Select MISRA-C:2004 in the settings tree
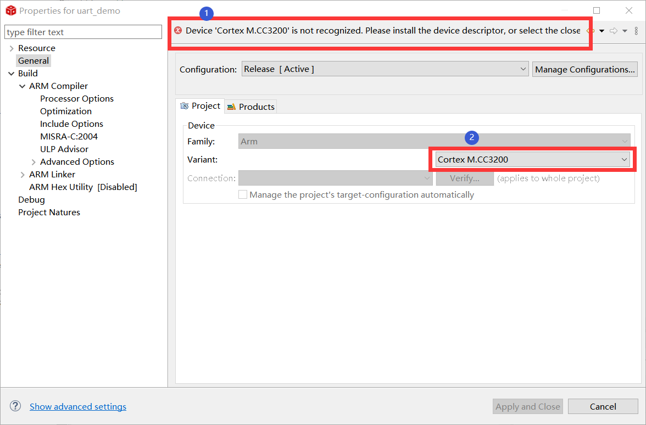 click(69, 136)
